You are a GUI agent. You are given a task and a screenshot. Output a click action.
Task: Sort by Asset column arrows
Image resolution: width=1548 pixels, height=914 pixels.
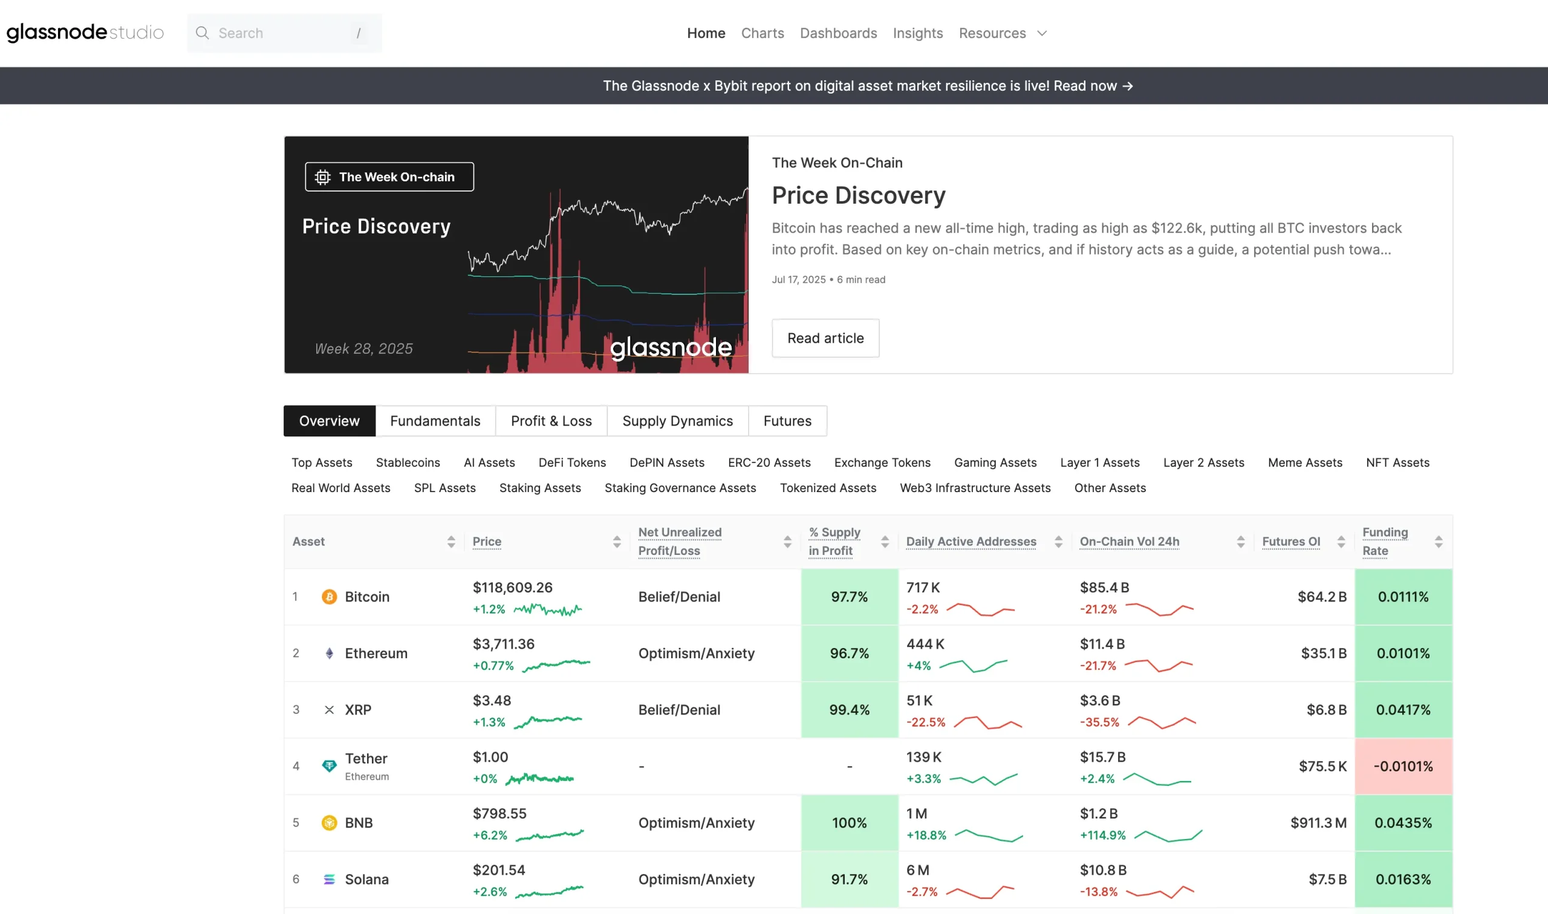pyautogui.click(x=451, y=542)
